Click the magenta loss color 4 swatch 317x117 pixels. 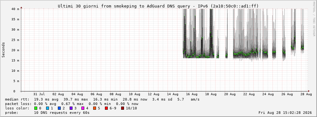click(x=83, y=108)
